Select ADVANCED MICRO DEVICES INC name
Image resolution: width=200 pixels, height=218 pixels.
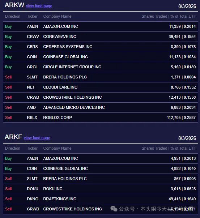pos(74,107)
